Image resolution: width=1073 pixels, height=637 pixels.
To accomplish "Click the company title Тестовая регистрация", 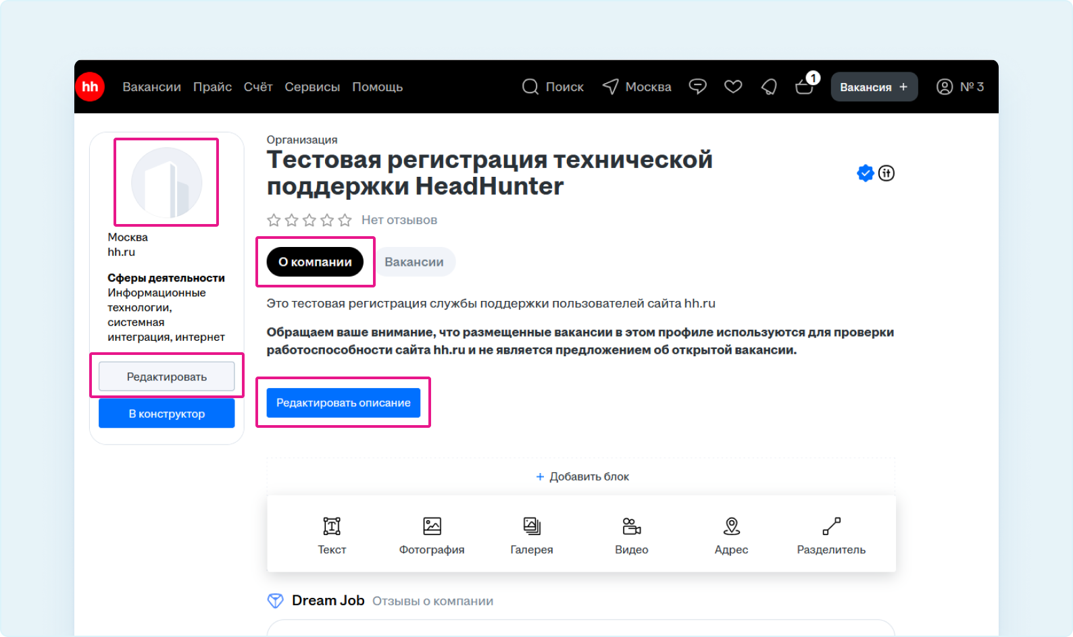I will tap(490, 173).
